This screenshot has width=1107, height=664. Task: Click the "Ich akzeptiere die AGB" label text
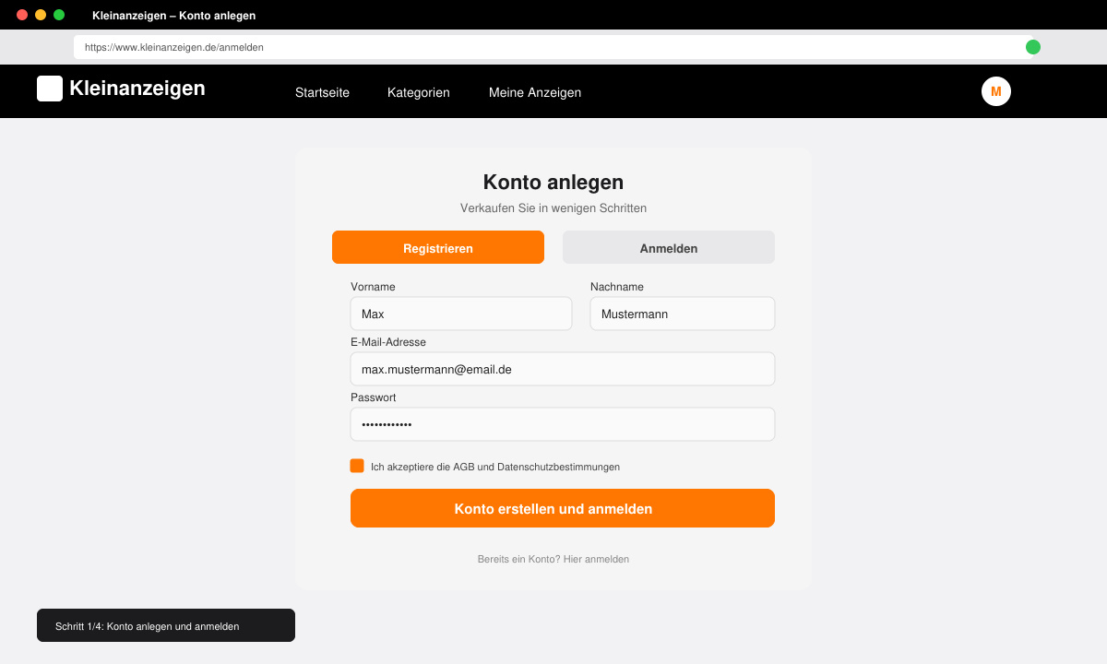coord(495,467)
